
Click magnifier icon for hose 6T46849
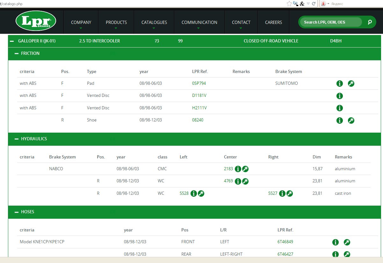(x=347, y=242)
